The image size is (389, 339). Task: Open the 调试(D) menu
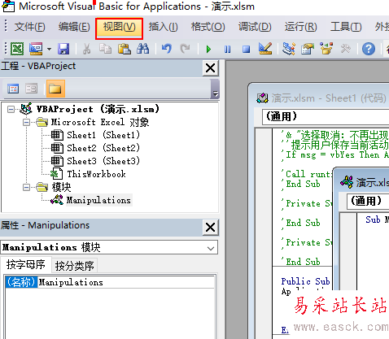coord(255,27)
